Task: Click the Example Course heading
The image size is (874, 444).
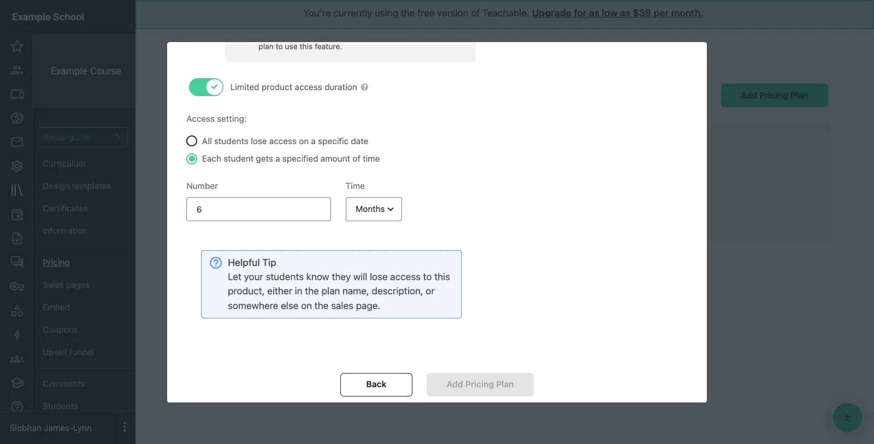Action: (86, 71)
